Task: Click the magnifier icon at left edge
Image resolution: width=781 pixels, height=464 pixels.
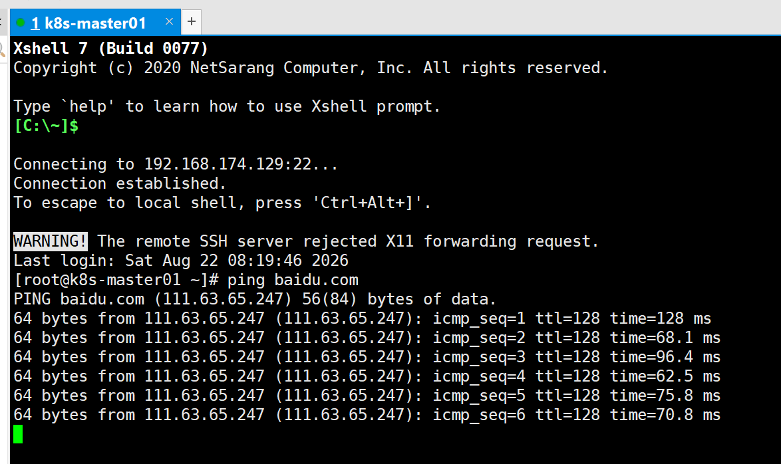Action: 2,50
